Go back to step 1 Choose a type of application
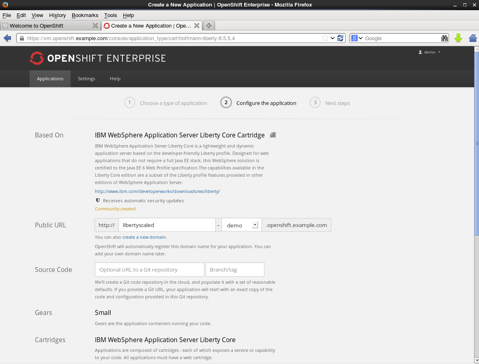479x364 pixels. pyautogui.click(x=166, y=103)
